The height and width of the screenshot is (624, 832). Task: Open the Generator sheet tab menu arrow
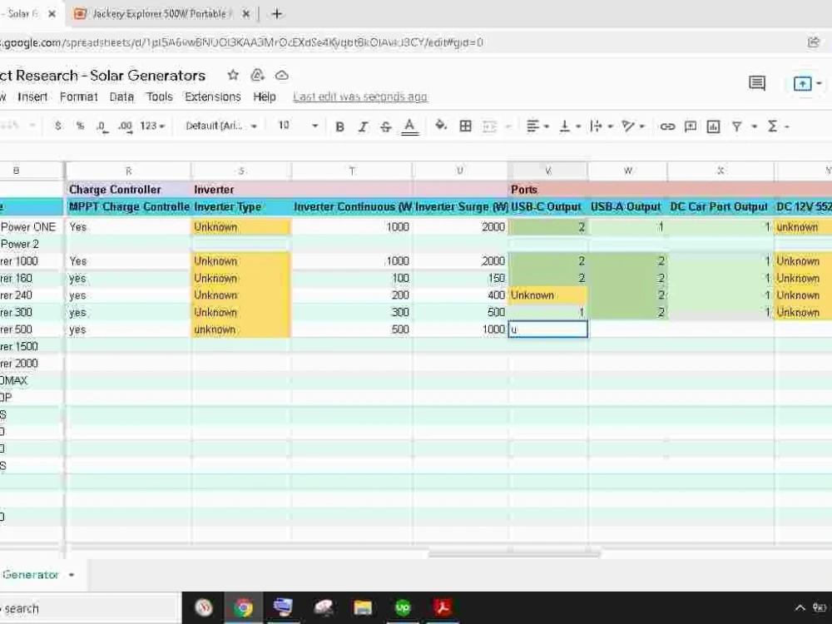point(71,575)
